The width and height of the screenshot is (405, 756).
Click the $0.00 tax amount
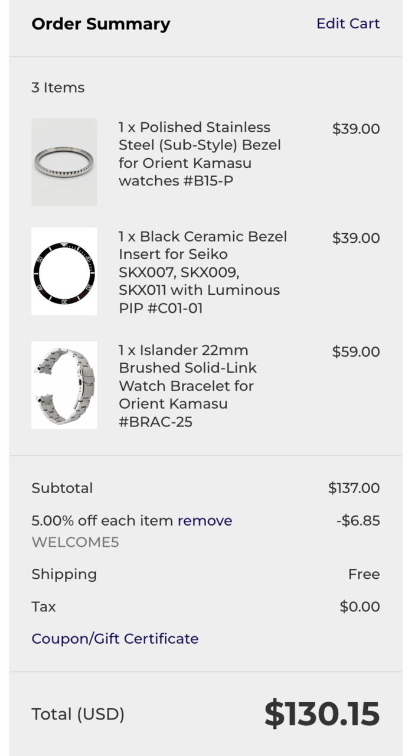(x=360, y=607)
